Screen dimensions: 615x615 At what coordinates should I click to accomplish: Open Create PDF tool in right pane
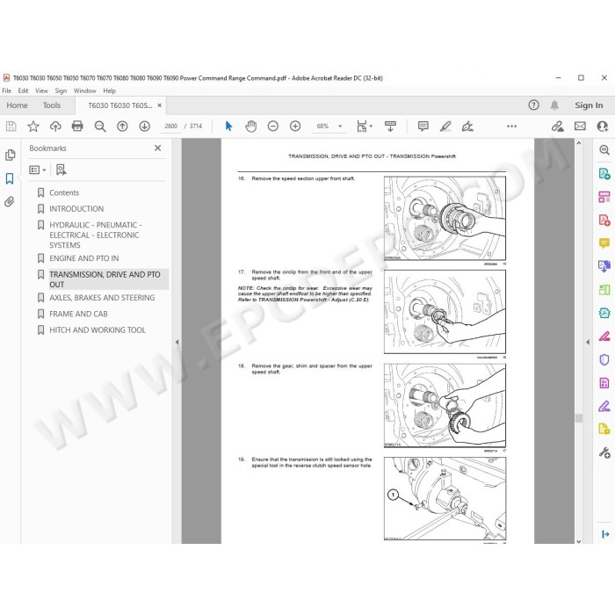coord(604,220)
